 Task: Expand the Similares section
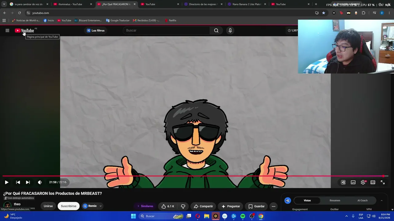click(x=145, y=206)
